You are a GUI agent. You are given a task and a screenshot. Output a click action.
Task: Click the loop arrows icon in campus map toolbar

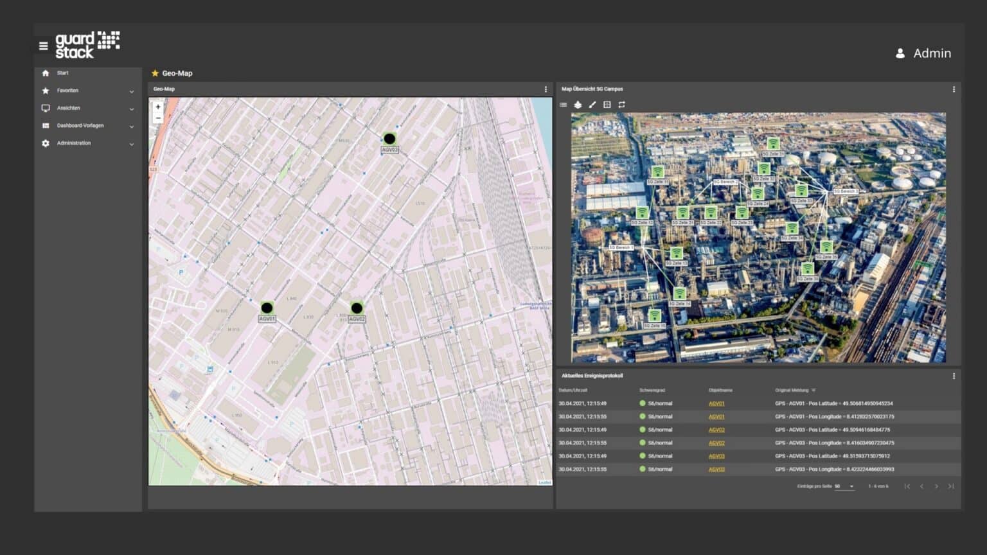[621, 105]
